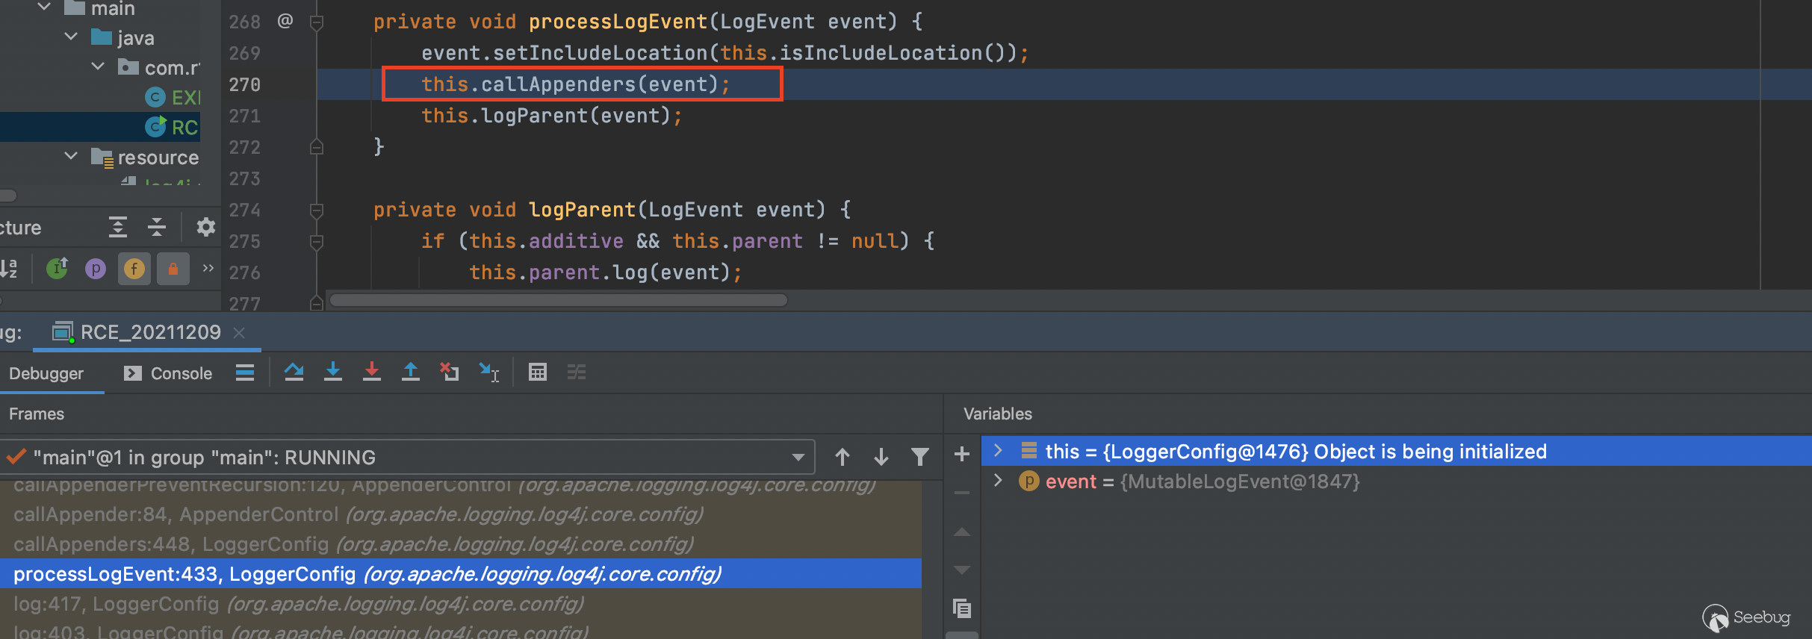The width and height of the screenshot is (1812, 639).
Task: Click the Step Into icon
Action: click(333, 372)
